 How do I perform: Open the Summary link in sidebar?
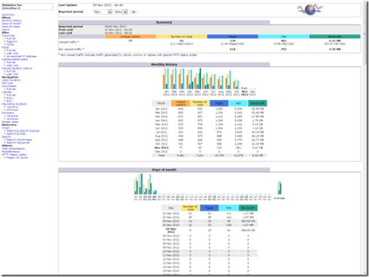[x=8, y=14]
